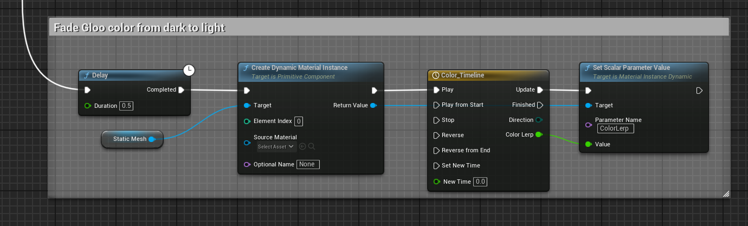Viewport: 748px width, 226px height.
Task: Click the Duration value field showing 0.5
Action: click(x=126, y=106)
